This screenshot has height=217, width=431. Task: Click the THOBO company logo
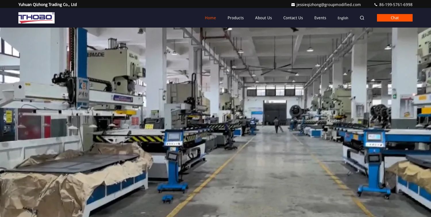(x=36, y=18)
